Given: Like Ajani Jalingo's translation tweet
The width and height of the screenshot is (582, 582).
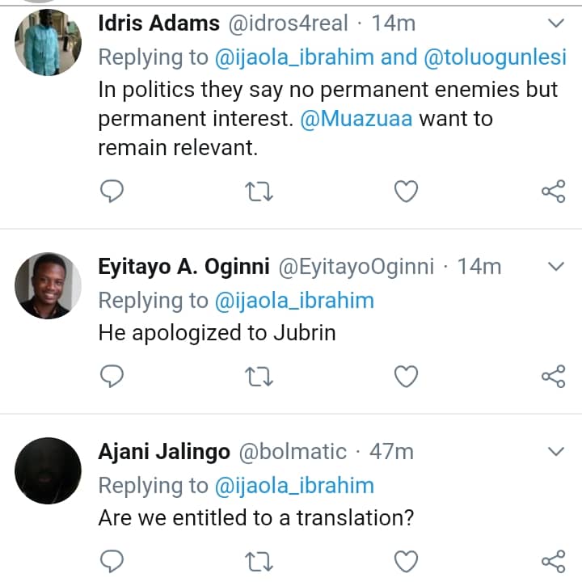Looking at the screenshot, I should (x=406, y=560).
